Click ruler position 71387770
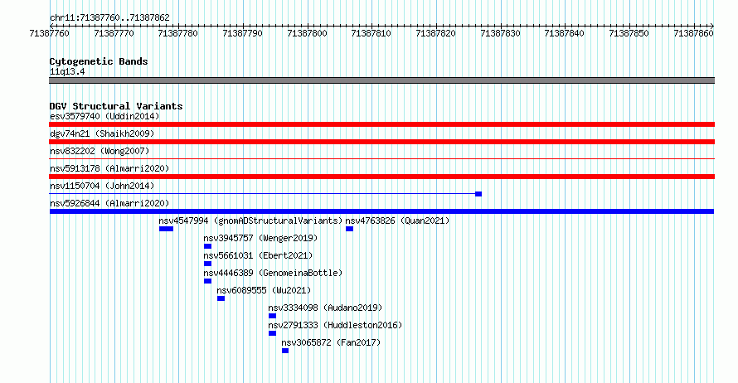 [114, 33]
